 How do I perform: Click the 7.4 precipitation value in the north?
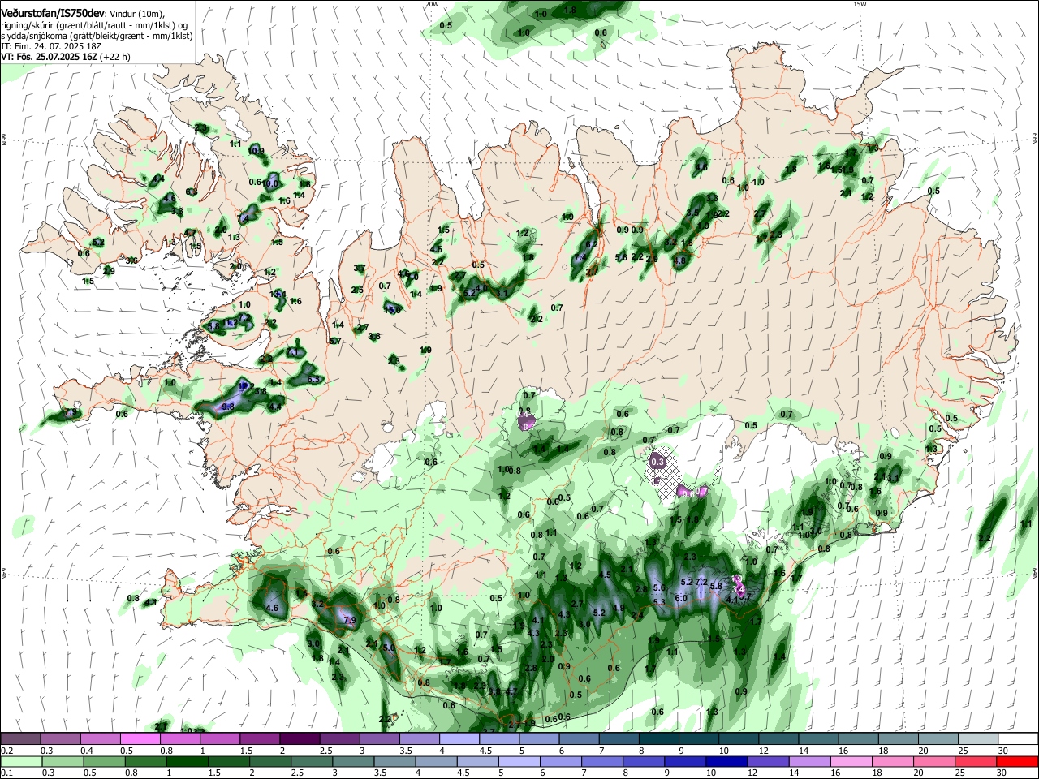tap(580, 257)
